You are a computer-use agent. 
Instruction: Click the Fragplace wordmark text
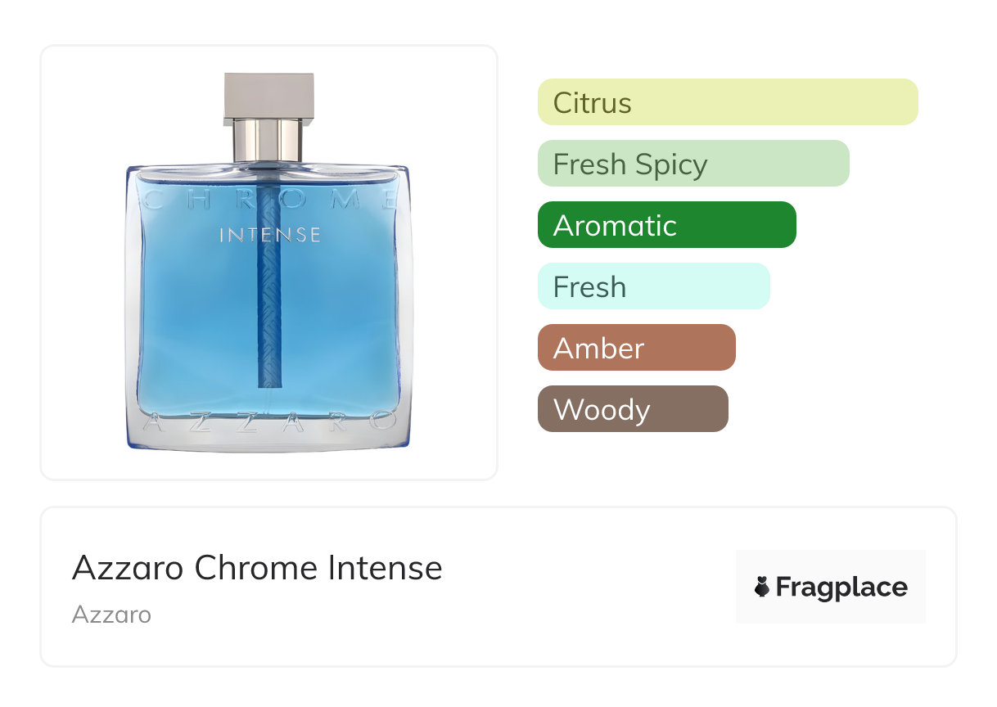pyautogui.click(x=841, y=588)
